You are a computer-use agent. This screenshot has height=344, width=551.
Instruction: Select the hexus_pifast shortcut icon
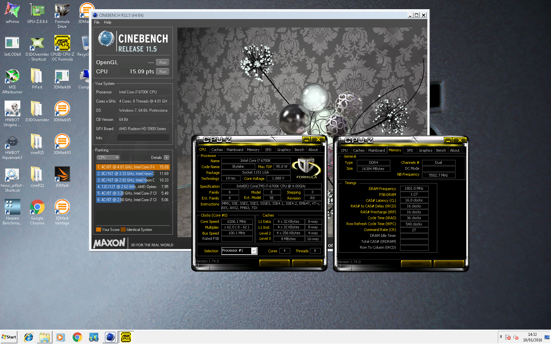(12, 179)
